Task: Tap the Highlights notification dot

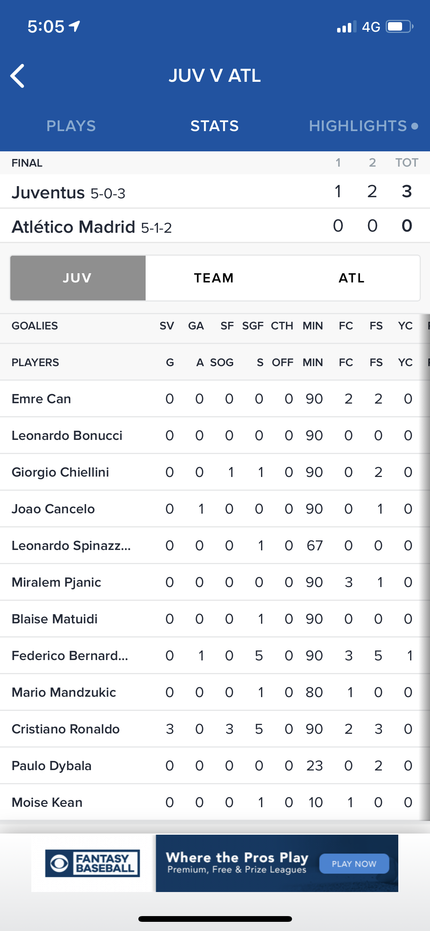Action: (415, 126)
